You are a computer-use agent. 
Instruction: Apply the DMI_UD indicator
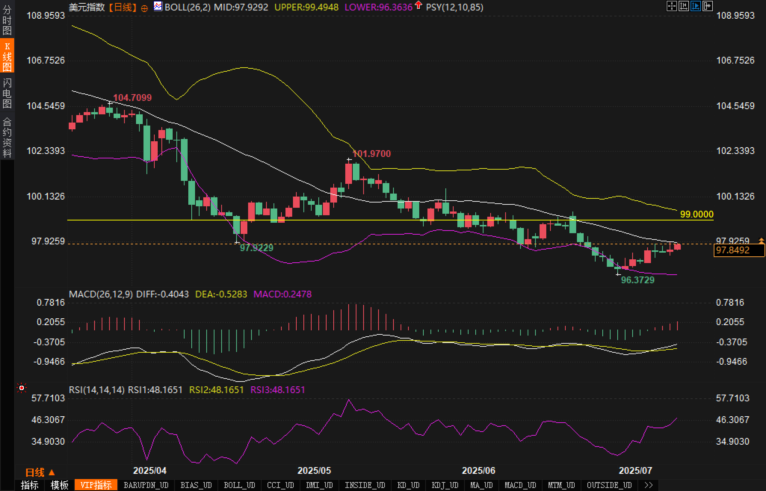tap(319, 485)
